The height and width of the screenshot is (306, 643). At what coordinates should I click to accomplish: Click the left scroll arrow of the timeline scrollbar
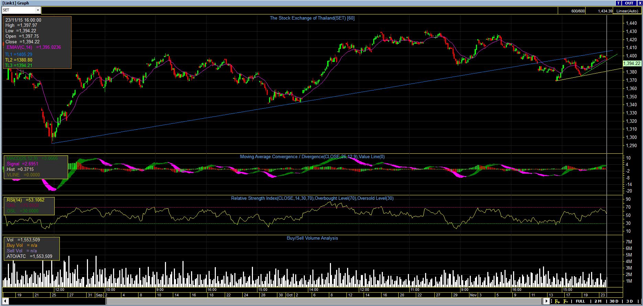click(x=5, y=302)
